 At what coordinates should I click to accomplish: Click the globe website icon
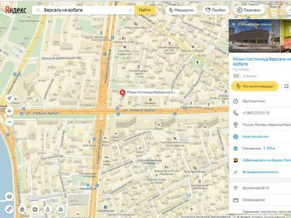(236, 137)
